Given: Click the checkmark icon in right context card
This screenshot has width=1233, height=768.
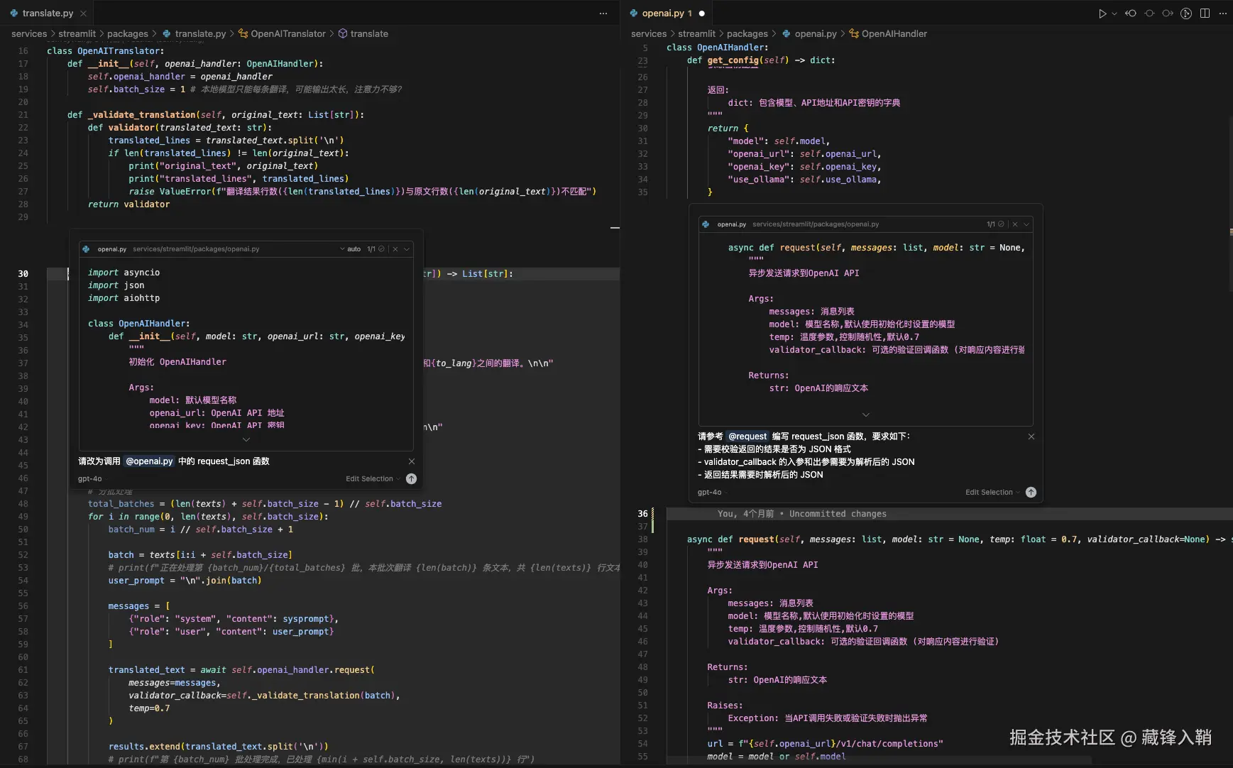Looking at the screenshot, I should 1001,224.
